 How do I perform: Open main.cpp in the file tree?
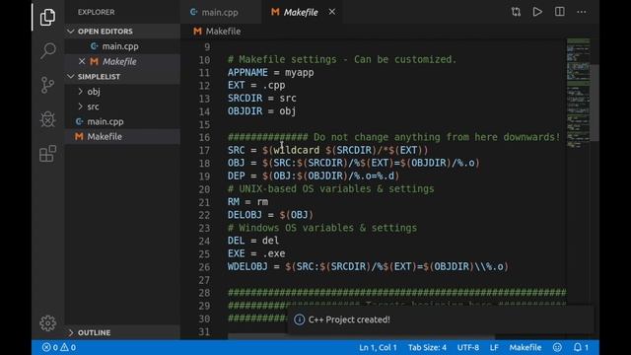(x=122, y=121)
